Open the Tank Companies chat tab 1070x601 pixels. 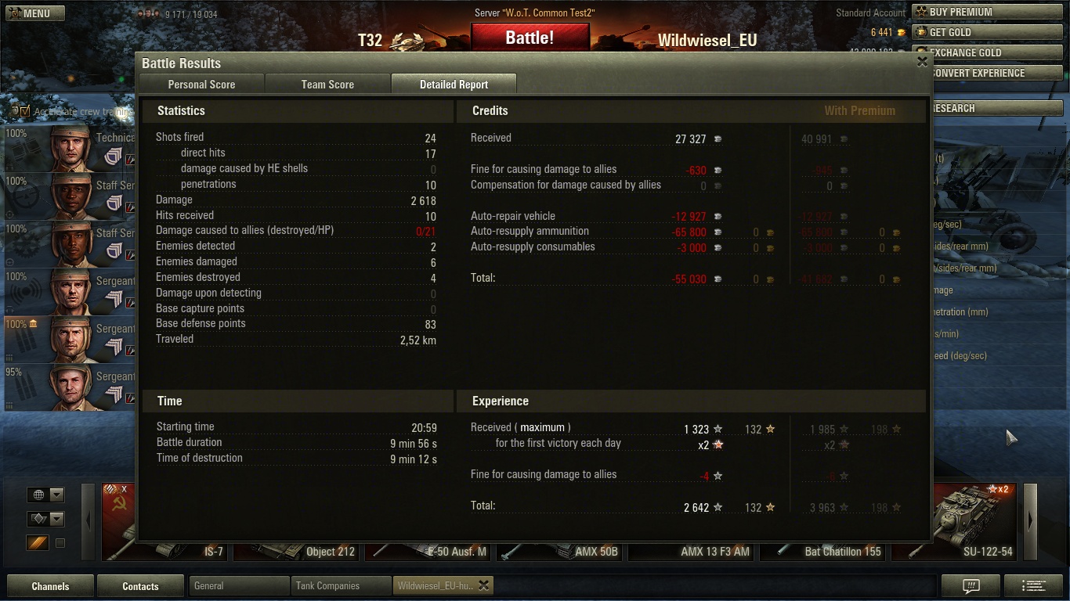point(341,585)
